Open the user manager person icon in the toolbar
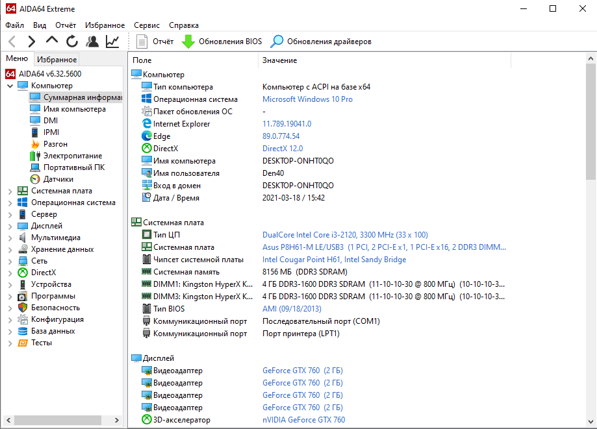Screen dimensions: 597x429 click(92, 41)
